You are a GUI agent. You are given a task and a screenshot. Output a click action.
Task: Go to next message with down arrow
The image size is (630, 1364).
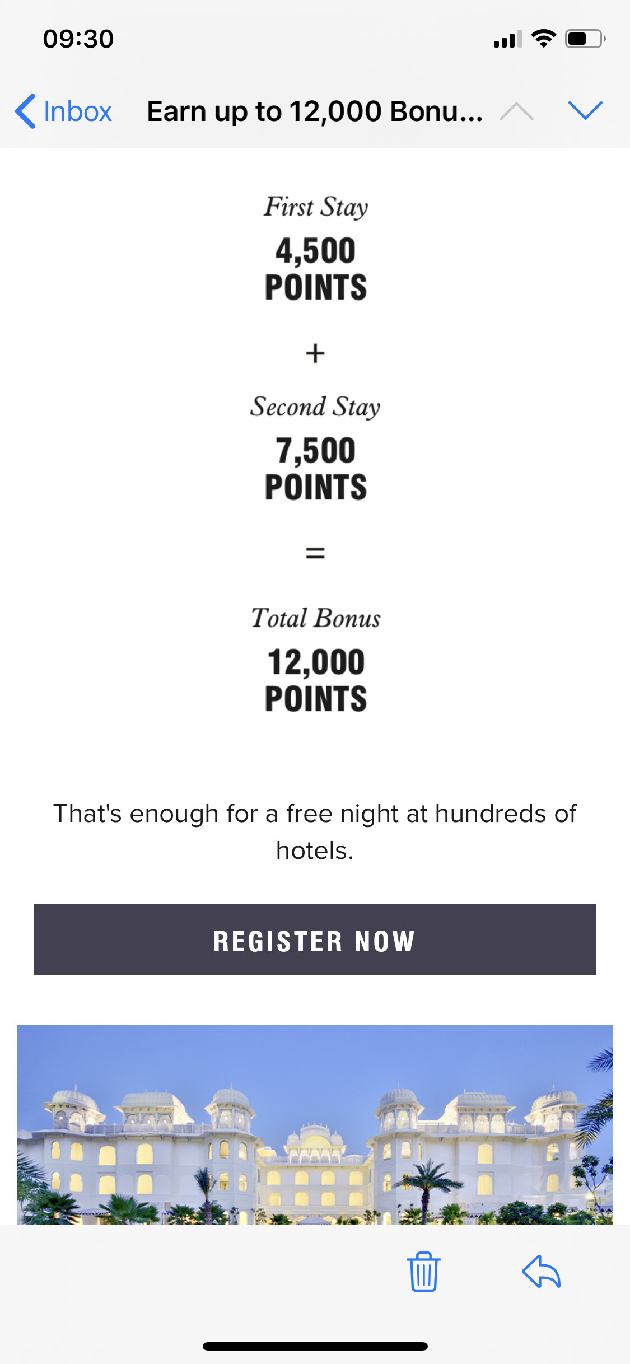pos(585,111)
